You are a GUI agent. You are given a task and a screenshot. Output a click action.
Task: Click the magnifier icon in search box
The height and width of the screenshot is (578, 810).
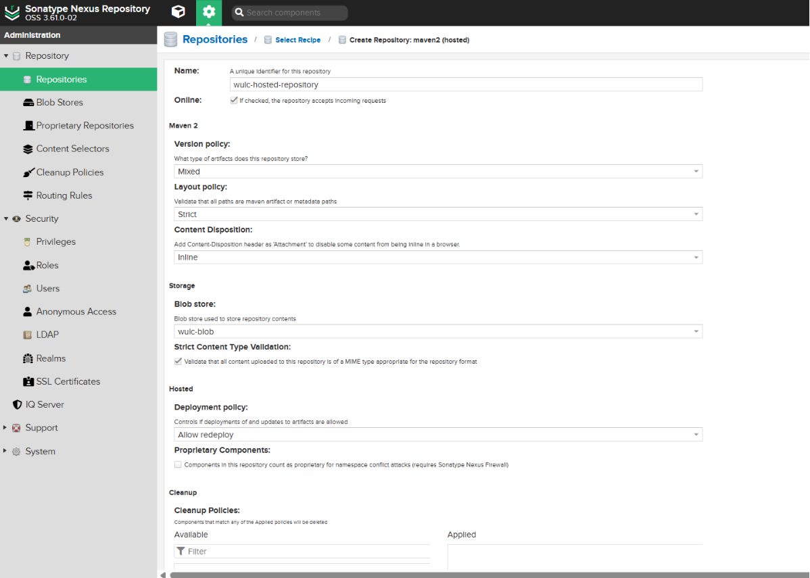(x=239, y=12)
